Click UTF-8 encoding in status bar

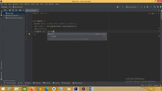[150, 85]
